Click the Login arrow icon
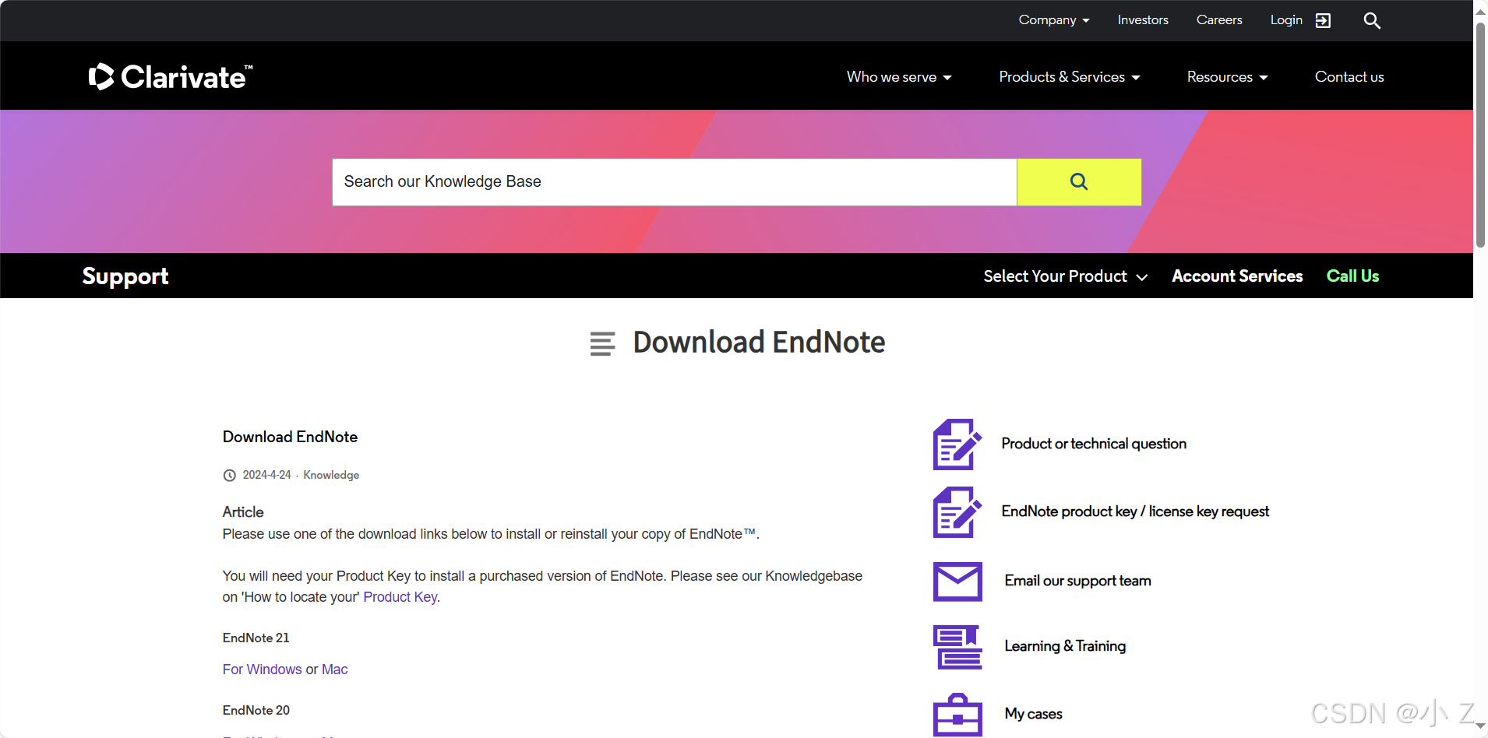 click(1323, 20)
